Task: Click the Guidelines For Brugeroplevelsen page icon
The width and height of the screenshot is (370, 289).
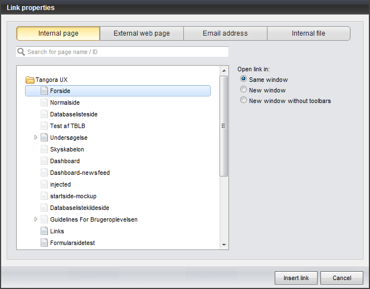Action: pyautogui.click(x=44, y=219)
